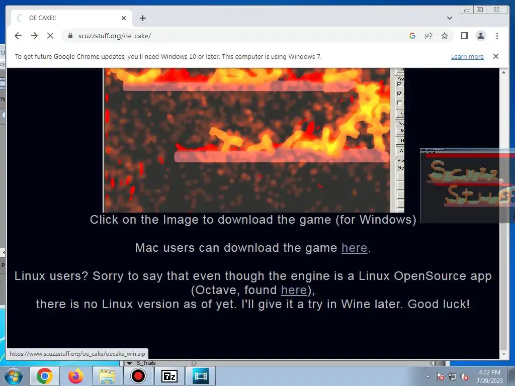Open the Windows Start menu
The image size is (515, 386).
coord(14,376)
